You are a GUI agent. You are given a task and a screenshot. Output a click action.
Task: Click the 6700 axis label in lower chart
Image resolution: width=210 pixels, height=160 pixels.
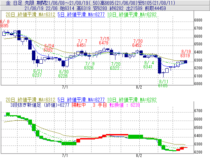click(198, 111)
